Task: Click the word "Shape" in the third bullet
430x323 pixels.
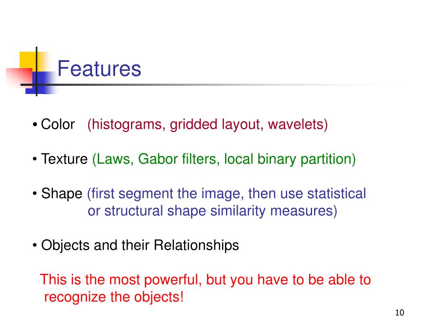Action: 62,194
